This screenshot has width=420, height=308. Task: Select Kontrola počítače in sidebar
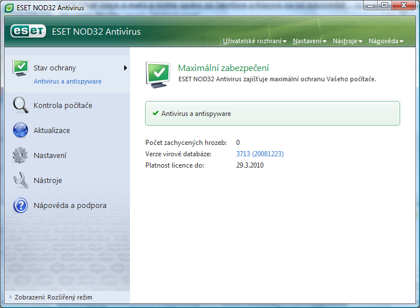(x=63, y=106)
